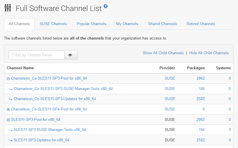
Task: Click systems count for SLES11-SP3-Pool row
Action: 230,120
